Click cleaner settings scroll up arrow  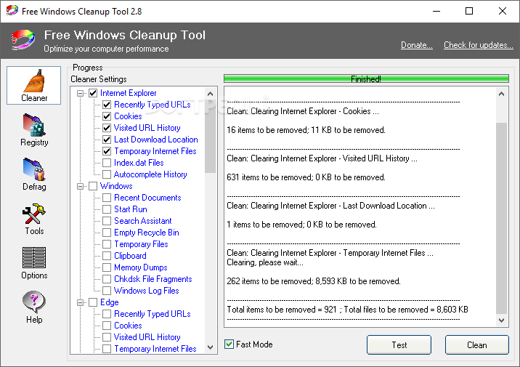tap(210, 94)
